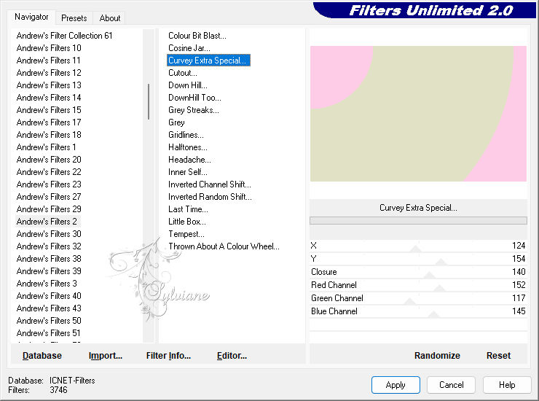
Task: Choose the Halftones... filter
Action: tap(188, 147)
